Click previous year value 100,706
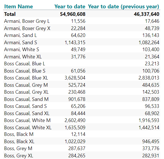164x159 pixels. [151, 71]
